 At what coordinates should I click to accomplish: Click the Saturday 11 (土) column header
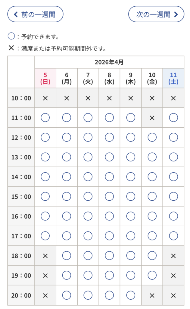tap(173, 78)
